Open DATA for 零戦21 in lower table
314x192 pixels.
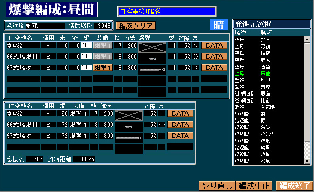[180, 114]
